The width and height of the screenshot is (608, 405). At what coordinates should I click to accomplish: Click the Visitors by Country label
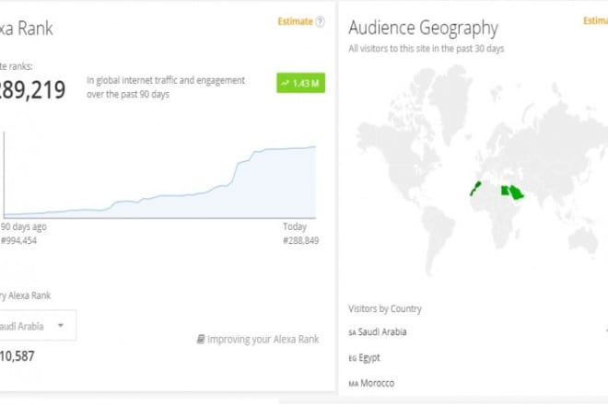(x=385, y=309)
